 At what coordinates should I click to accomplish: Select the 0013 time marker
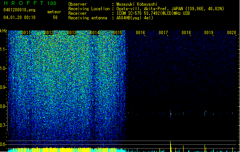pos(72,33)
